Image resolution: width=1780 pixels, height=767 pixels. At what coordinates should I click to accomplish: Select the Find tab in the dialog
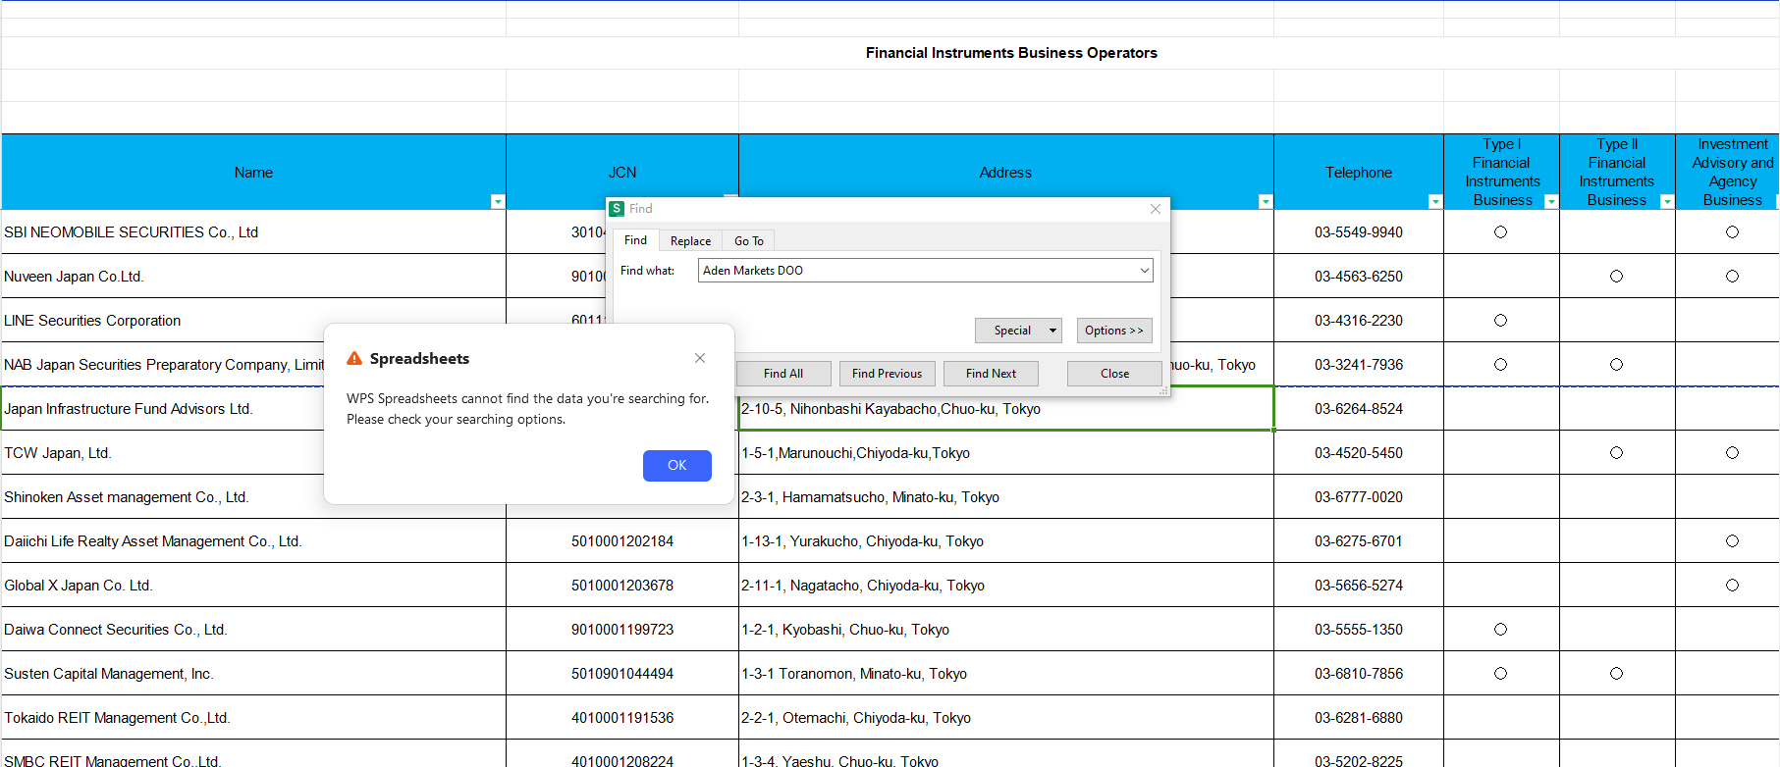coord(635,240)
